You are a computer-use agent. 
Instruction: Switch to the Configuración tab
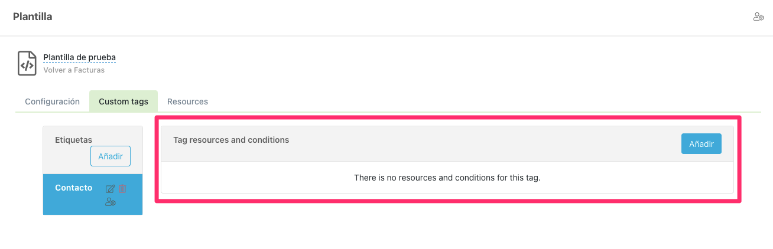[x=52, y=101]
